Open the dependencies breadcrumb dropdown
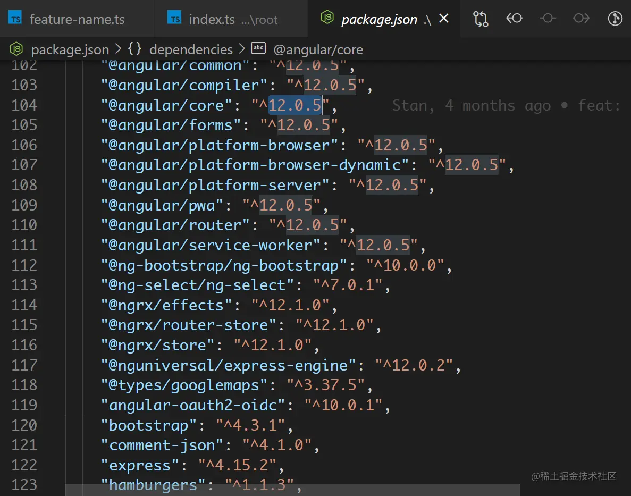 pos(191,49)
